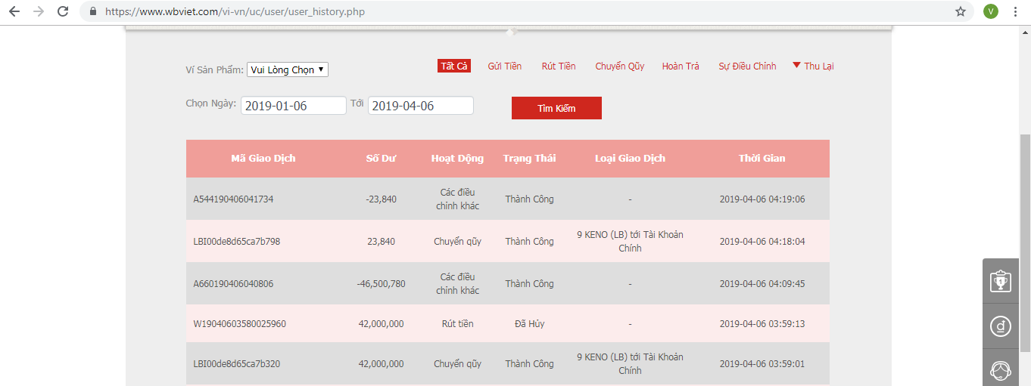This screenshot has width=1031, height=386.
Task: Open the green profile avatar
Action: [990, 11]
